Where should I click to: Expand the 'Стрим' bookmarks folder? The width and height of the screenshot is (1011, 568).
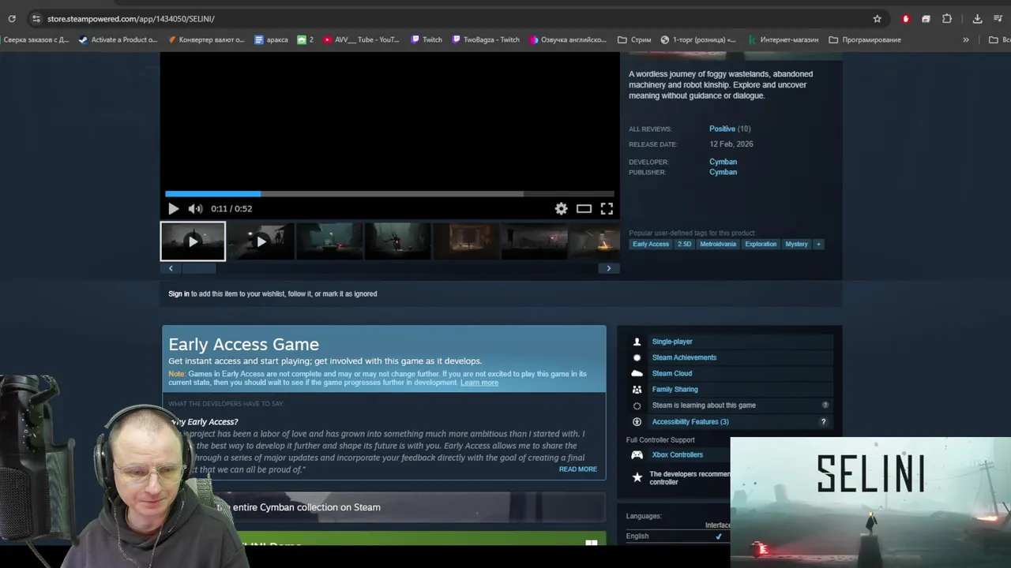pos(635,39)
